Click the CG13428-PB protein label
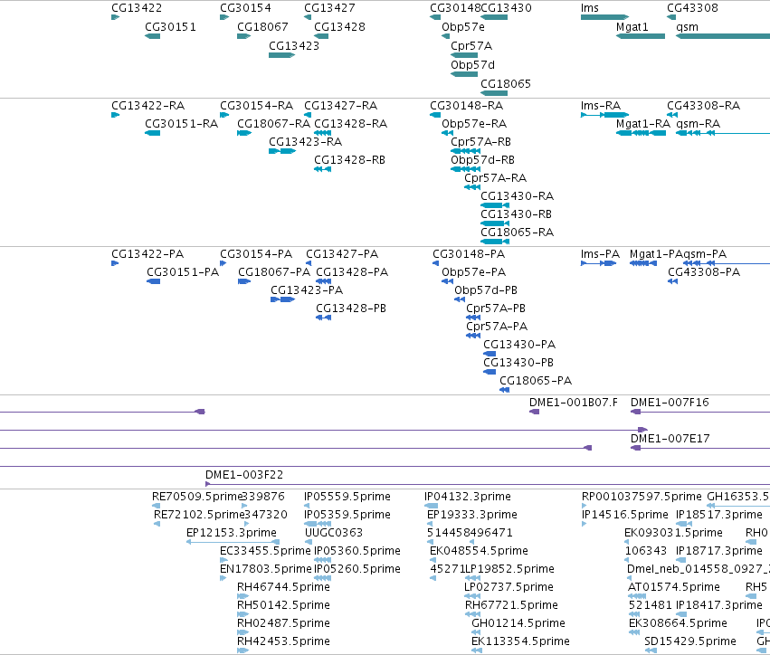 point(351,309)
